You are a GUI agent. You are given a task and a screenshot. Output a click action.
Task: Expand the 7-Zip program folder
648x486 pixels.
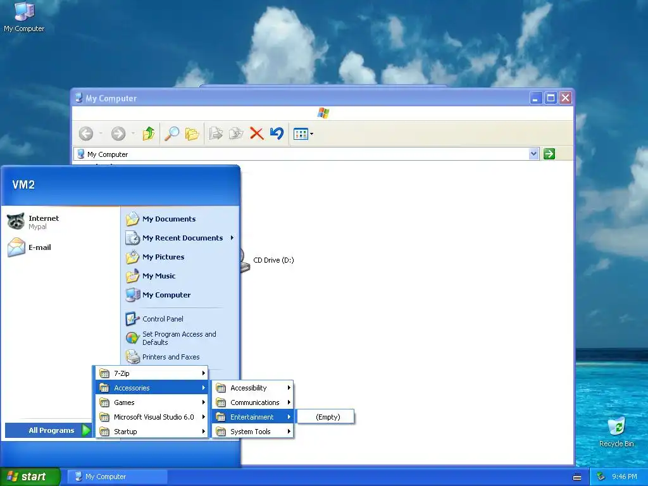point(152,373)
